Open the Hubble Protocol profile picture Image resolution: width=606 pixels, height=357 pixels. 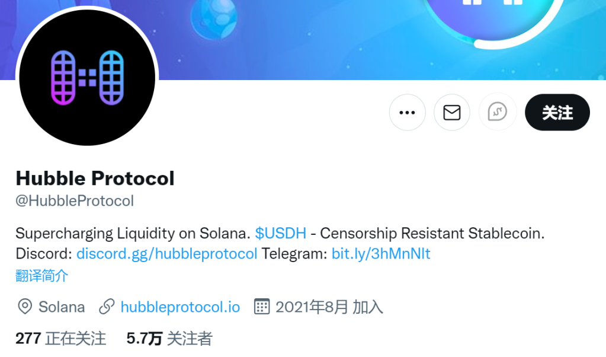pyautogui.click(x=87, y=78)
